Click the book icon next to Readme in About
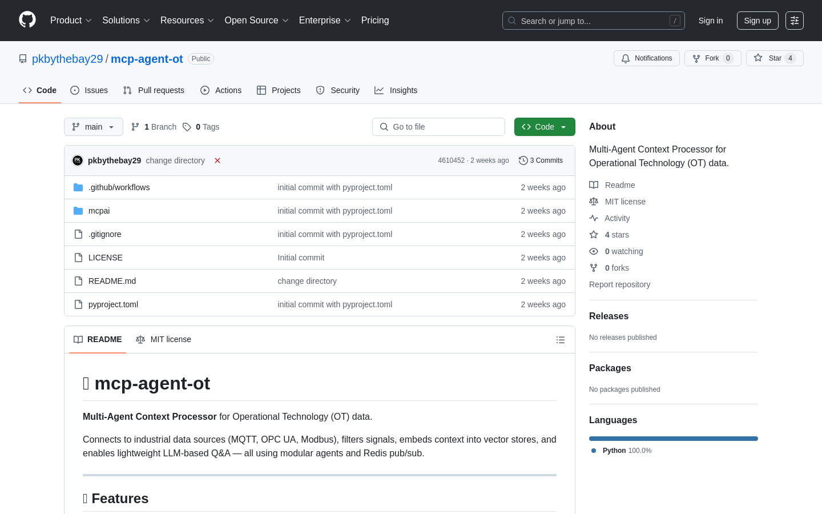Viewport: 822px width, 514px height. pos(594,185)
